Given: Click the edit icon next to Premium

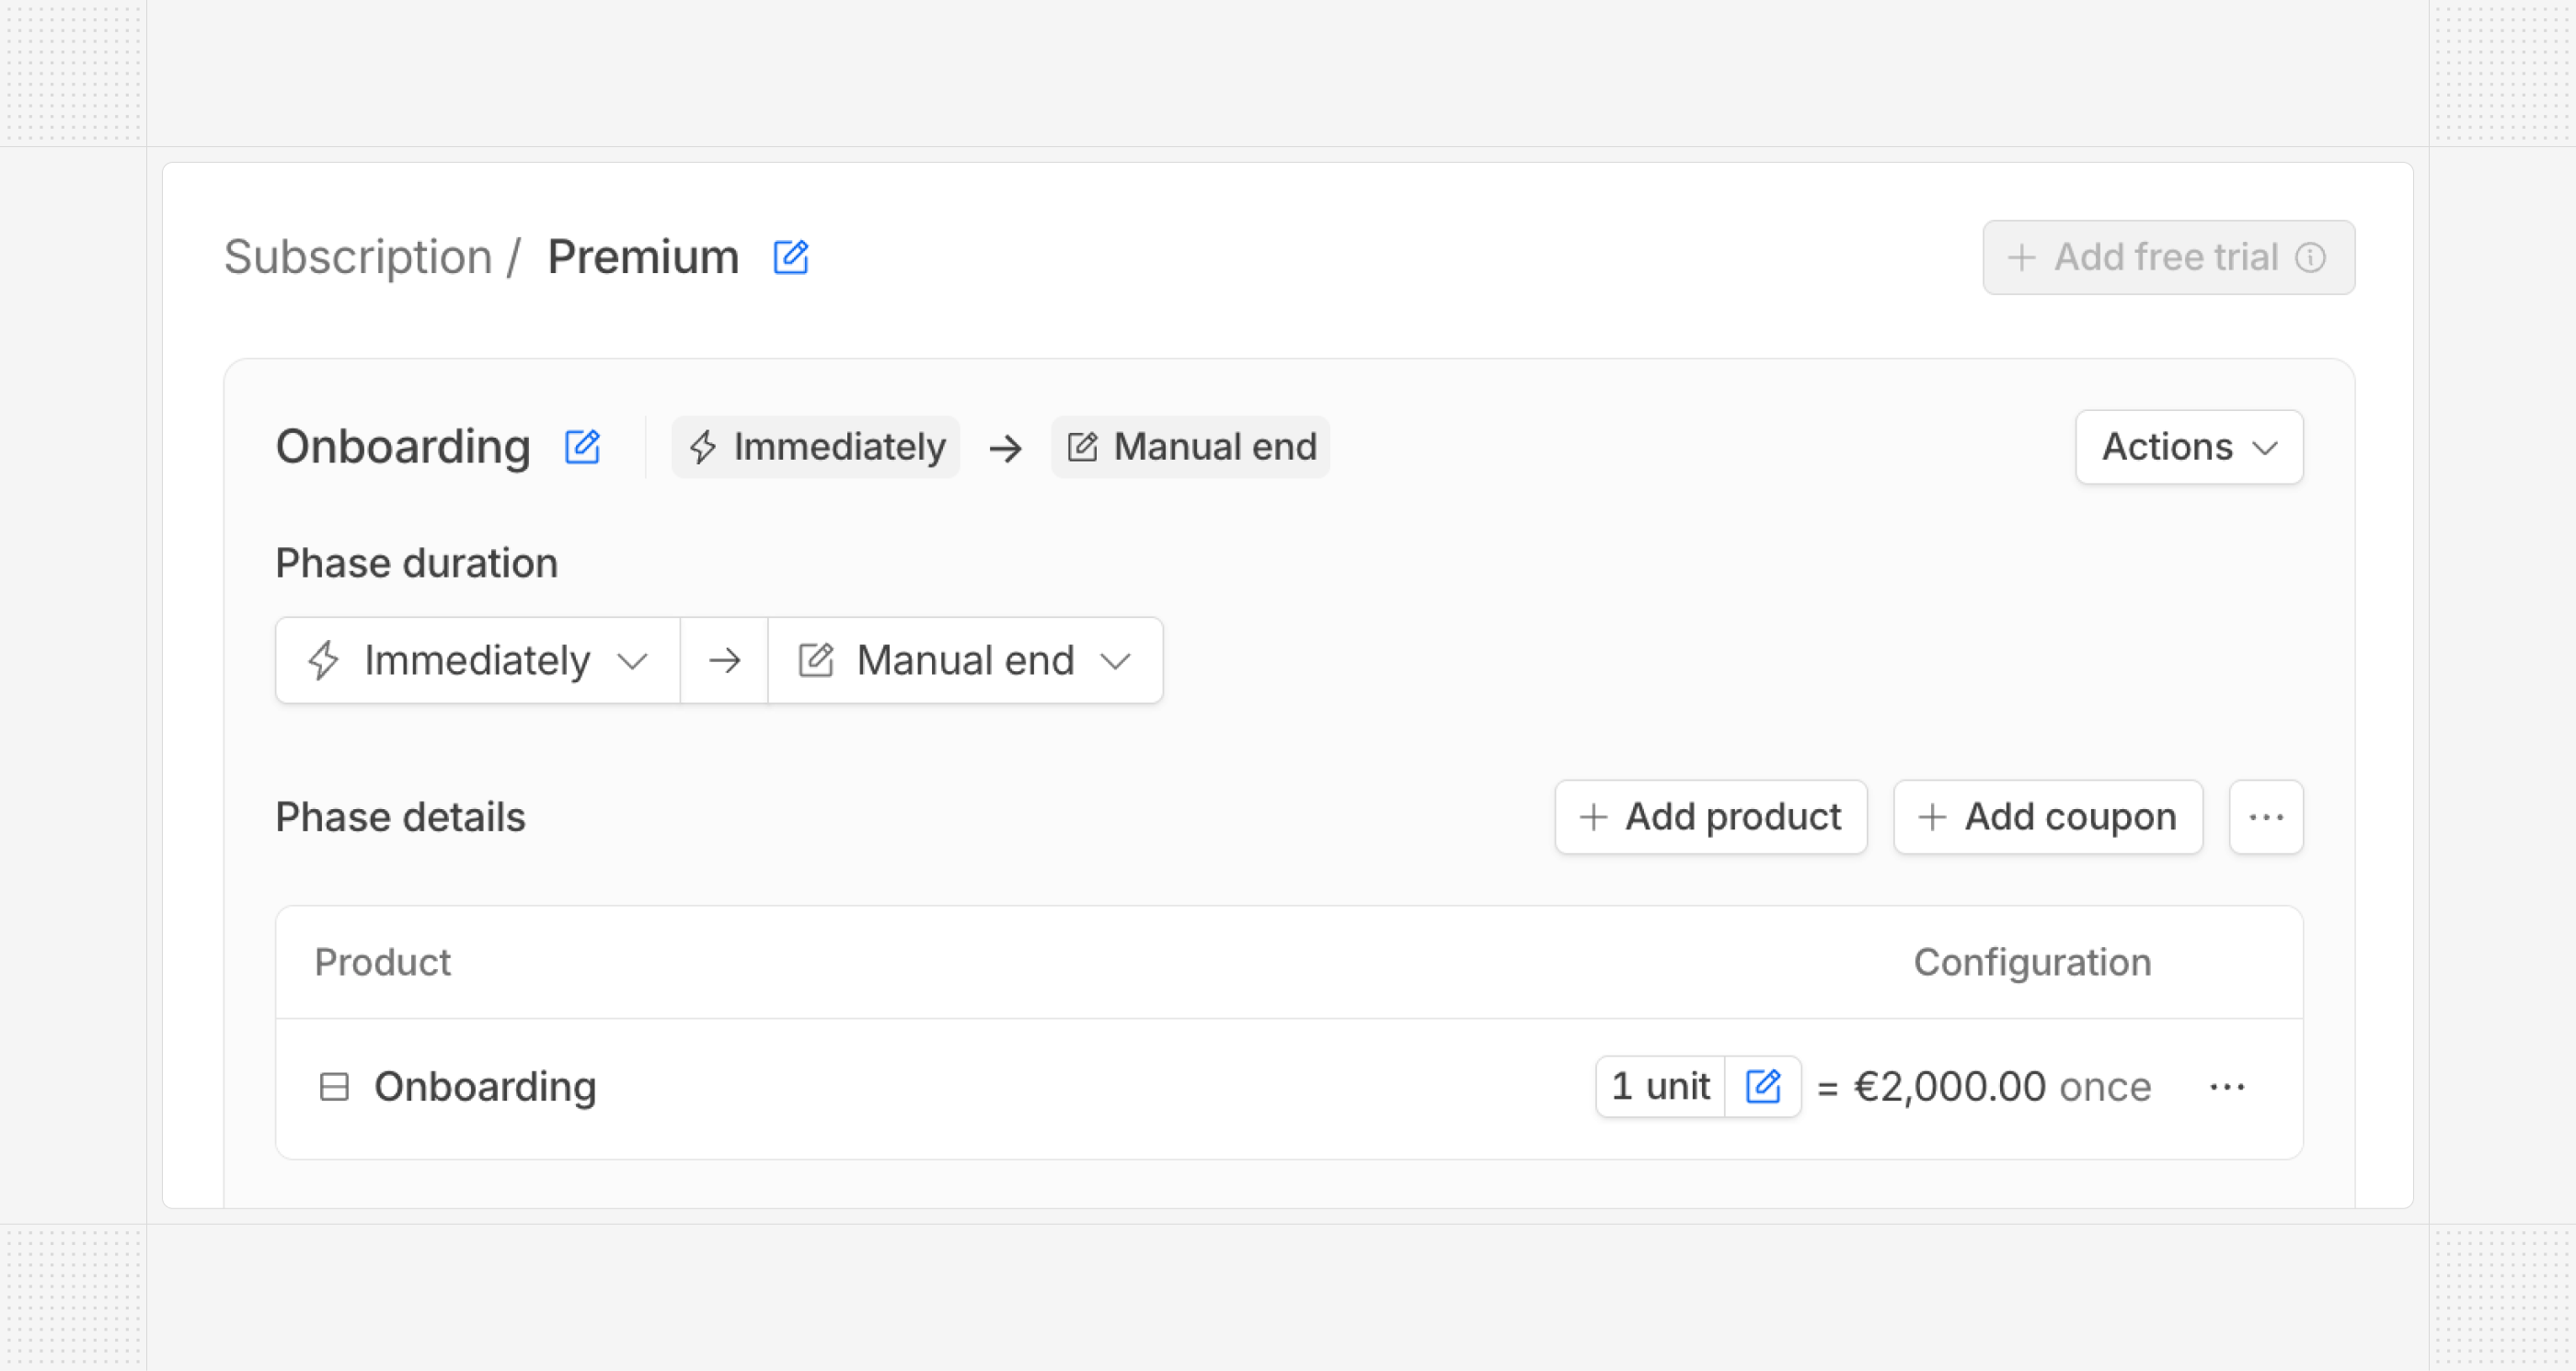Looking at the screenshot, I should point(790,257).
